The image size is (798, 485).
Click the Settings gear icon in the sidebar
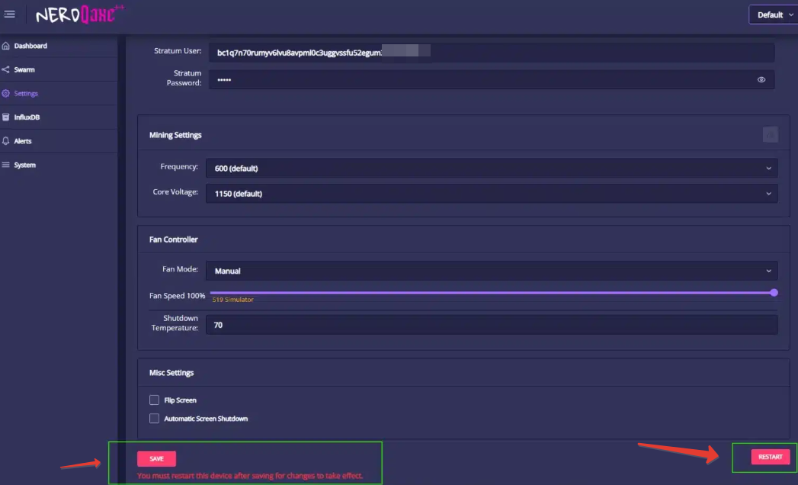click(x=6, y=94)
